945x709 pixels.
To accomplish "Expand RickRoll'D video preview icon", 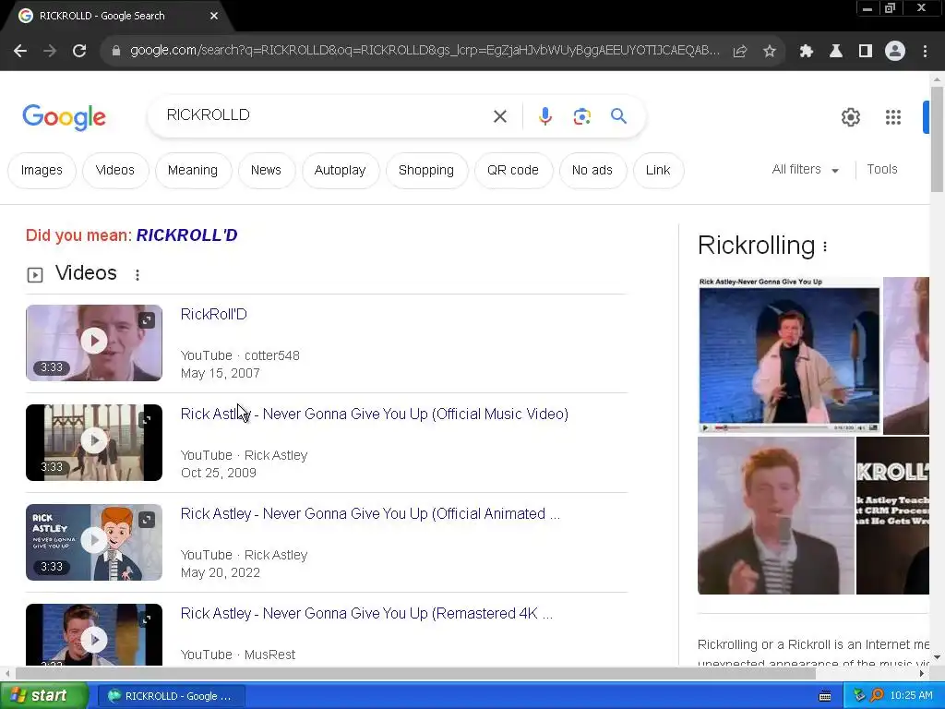I will pos(147,320).
